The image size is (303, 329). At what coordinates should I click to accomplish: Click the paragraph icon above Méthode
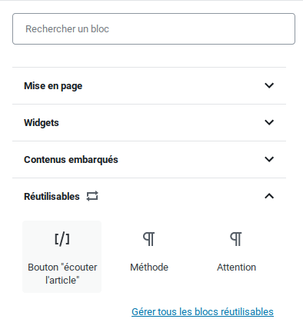point(149,239)
